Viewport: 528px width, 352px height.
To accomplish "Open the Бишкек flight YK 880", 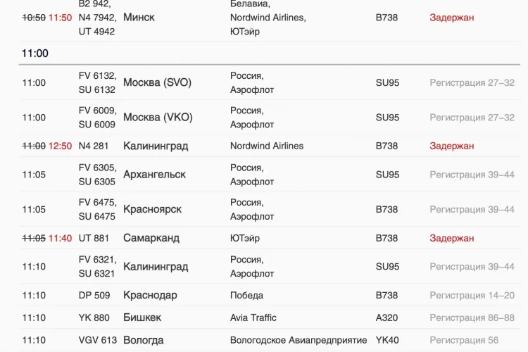I will pyautogui.click(x=270, y=318).
